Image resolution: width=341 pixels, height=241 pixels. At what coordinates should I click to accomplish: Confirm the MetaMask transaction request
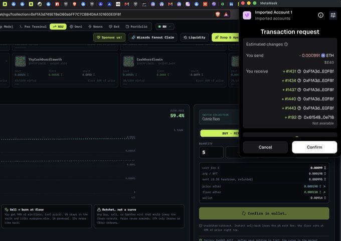pos(314,147)
